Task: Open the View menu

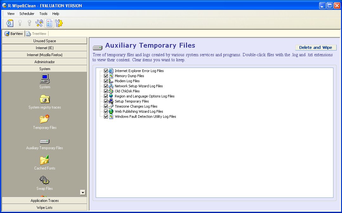Action: [11, 14]
